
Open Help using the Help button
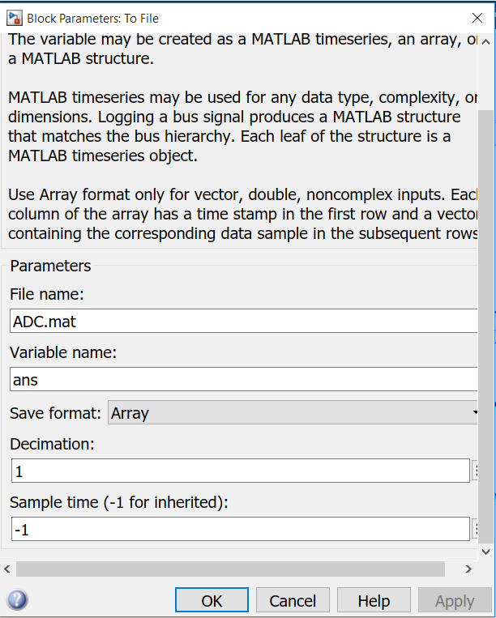click(374, 600)
